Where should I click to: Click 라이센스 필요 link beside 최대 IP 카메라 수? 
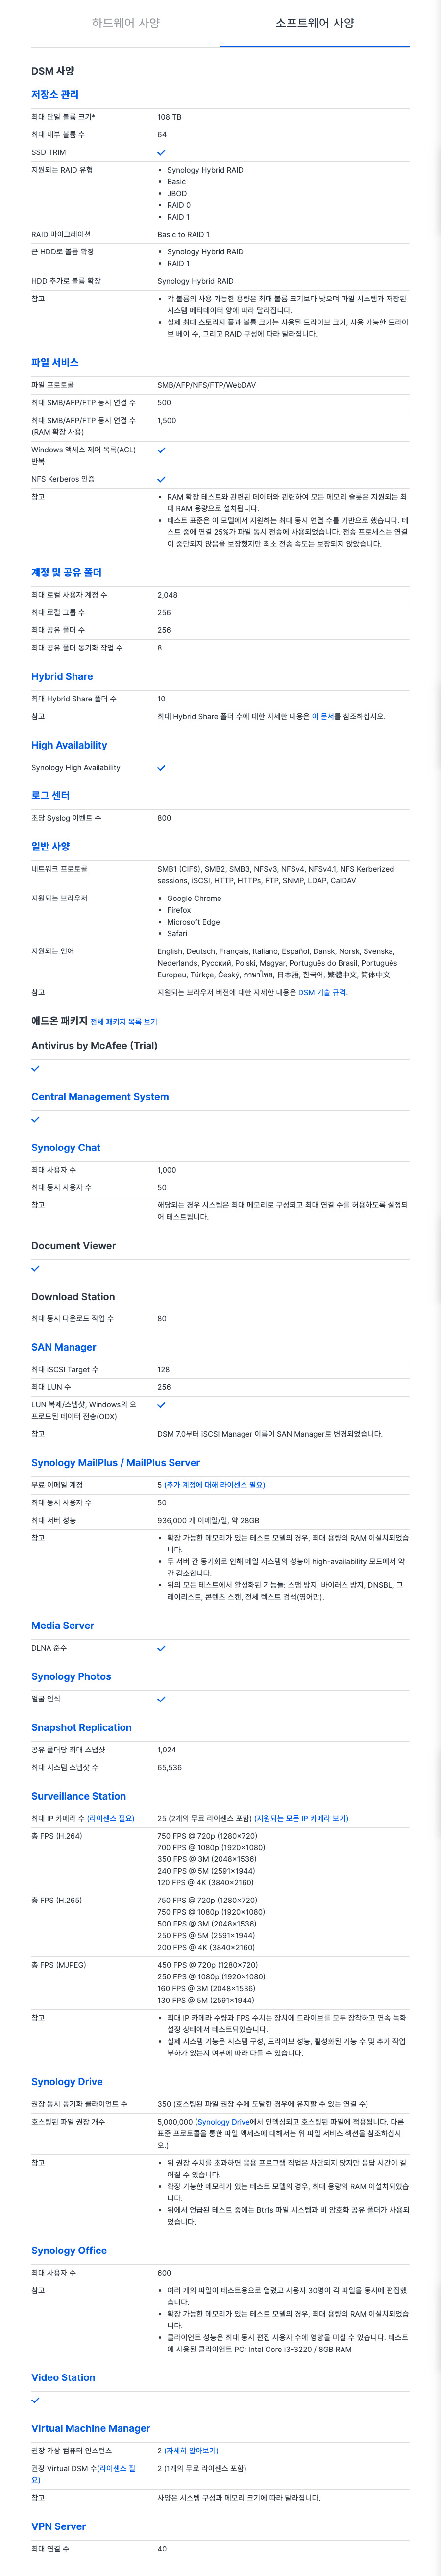111,1818
